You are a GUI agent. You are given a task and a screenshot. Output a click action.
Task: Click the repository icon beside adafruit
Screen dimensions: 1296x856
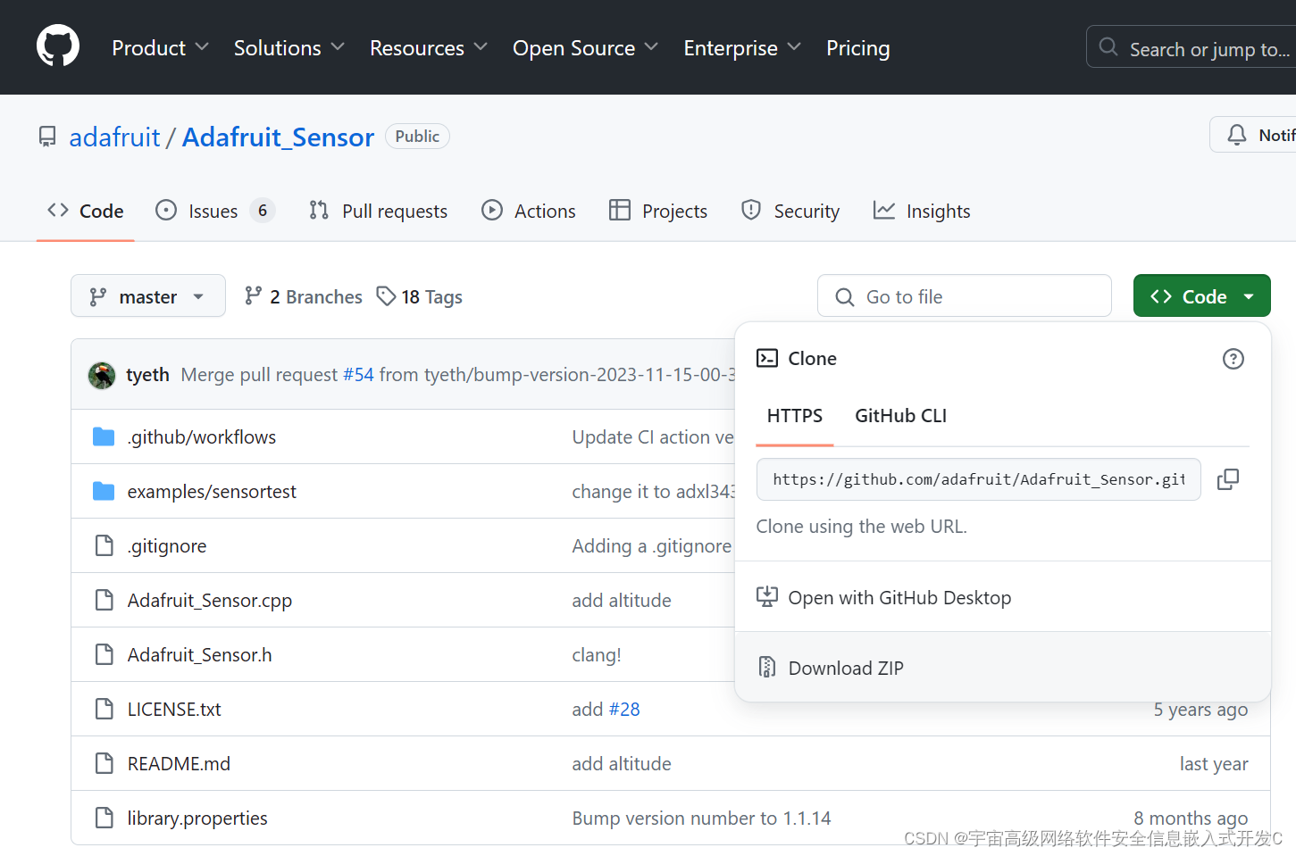pyautogui.click(x=47, y=137)
